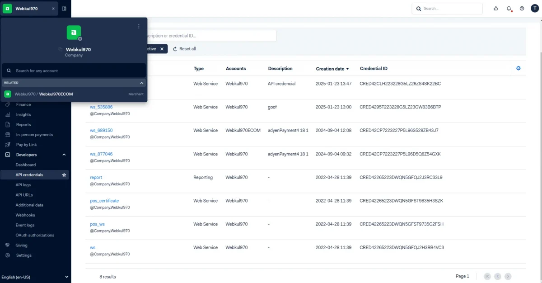
Task: Go to next page arrow
Action: (508, 276)
